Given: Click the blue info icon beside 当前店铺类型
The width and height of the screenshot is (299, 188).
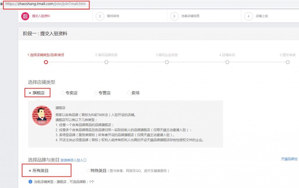Looking at the screenshot, I should [30, 182].
